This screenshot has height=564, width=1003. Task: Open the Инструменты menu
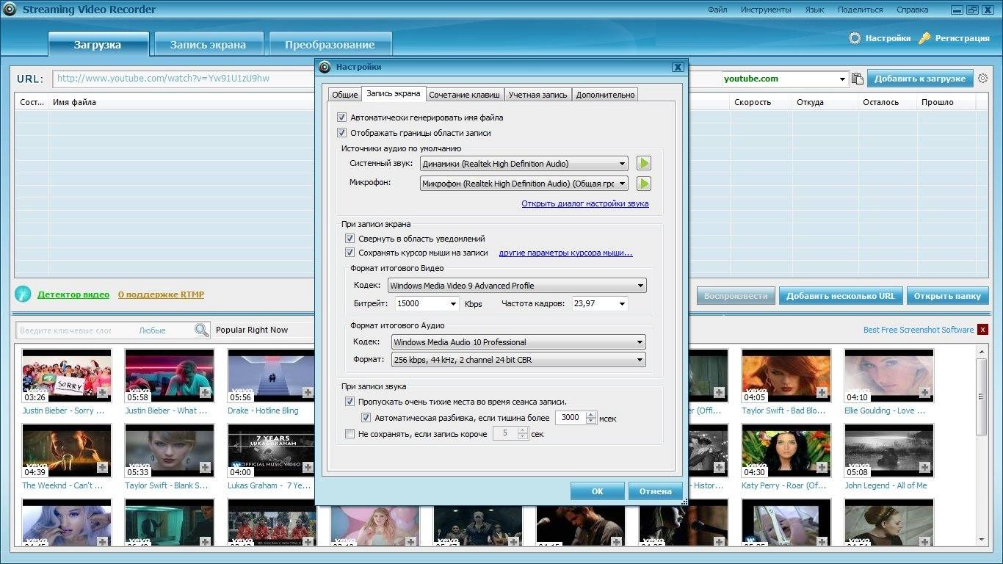click(x=766, y=10)
